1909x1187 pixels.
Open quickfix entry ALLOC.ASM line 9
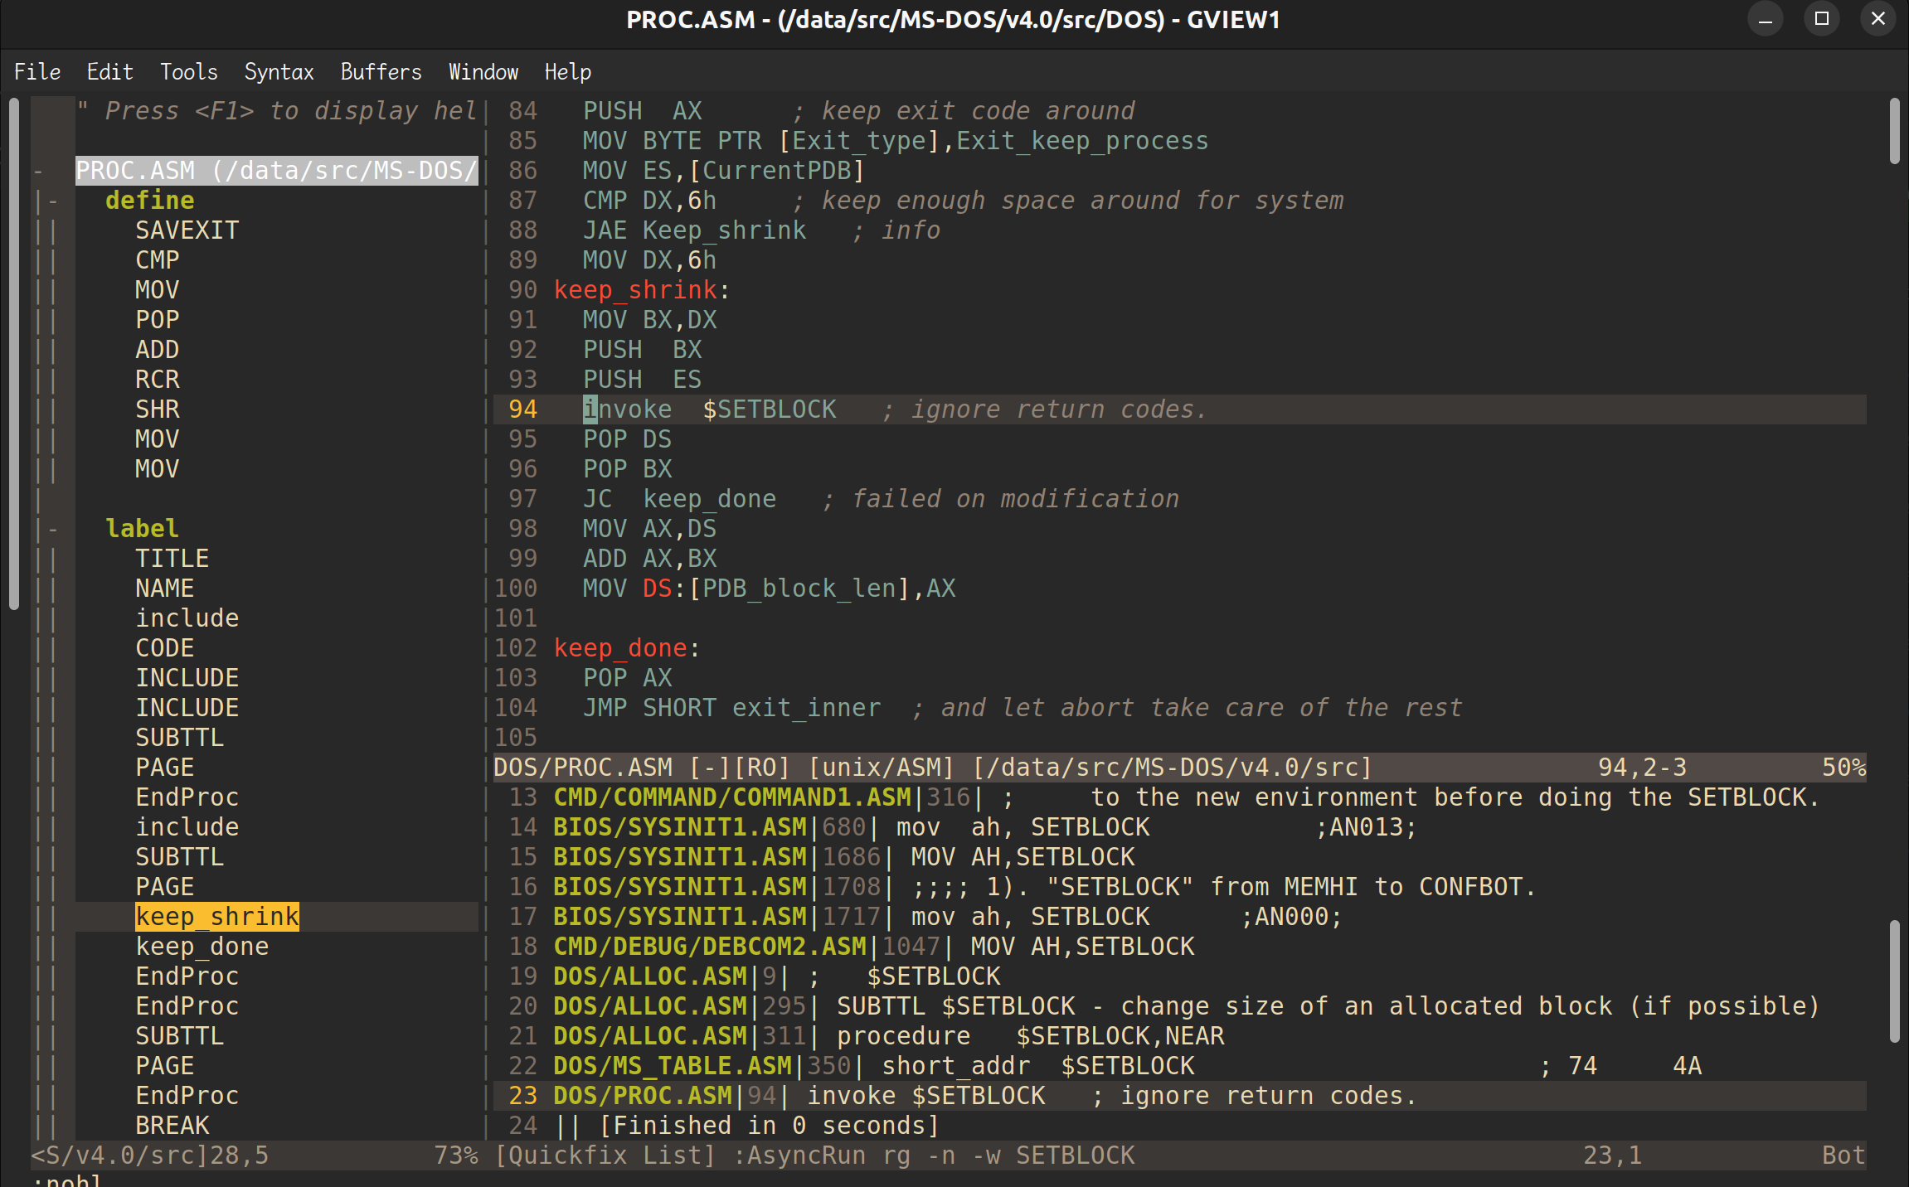click(1179, 976)
